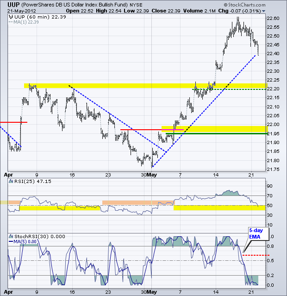The width and height of the screenshot is (287, 296).
Task: Click the RSI 70 level label
Action: [269, 196]
